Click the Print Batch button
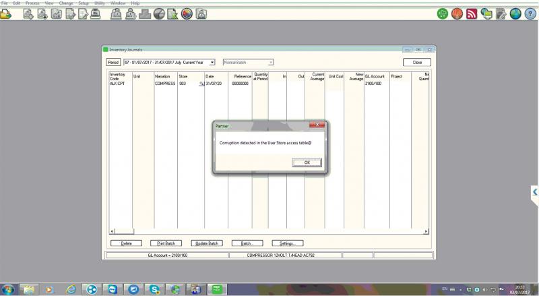 tap(166, 243)
